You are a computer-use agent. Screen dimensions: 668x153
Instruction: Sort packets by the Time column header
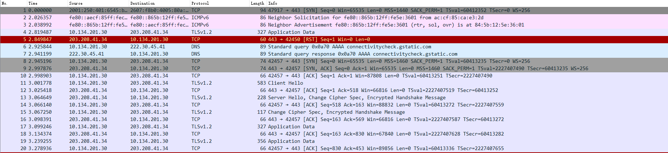pos(47,3)
